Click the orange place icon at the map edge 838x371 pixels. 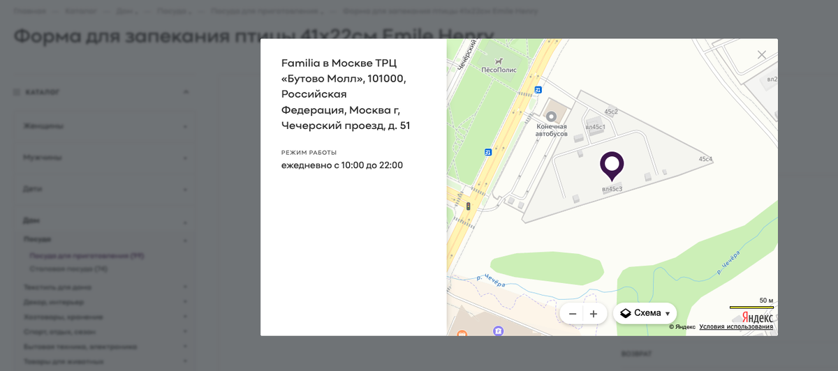click(x=461, y=334)
